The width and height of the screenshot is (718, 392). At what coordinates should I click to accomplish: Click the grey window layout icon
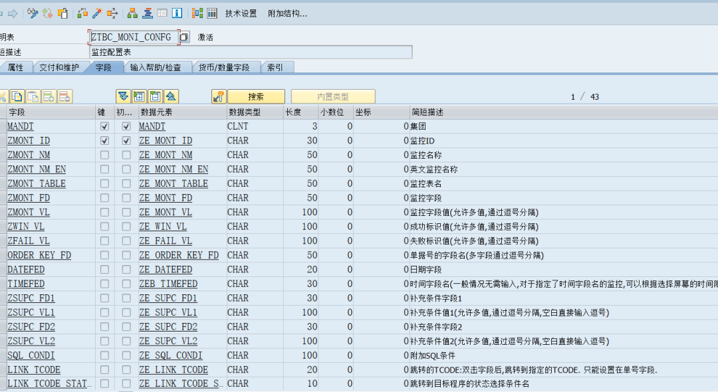point(162,13)
